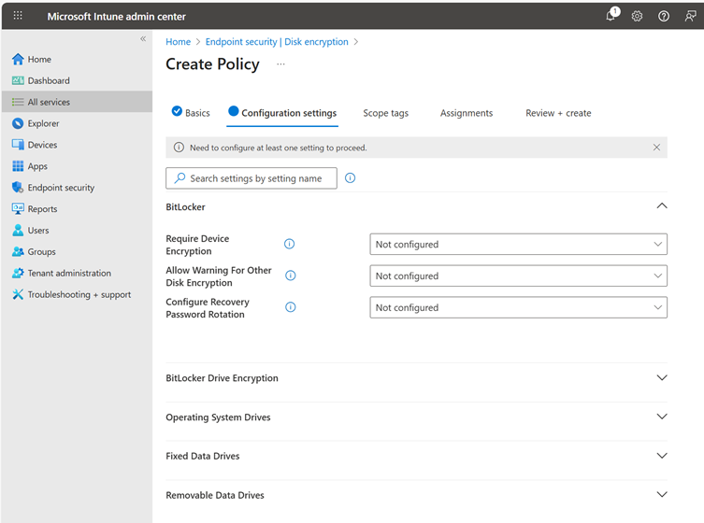Open the notifications bell icon
This screenshot has width=704, height=523.
click(x=611, y=16)
